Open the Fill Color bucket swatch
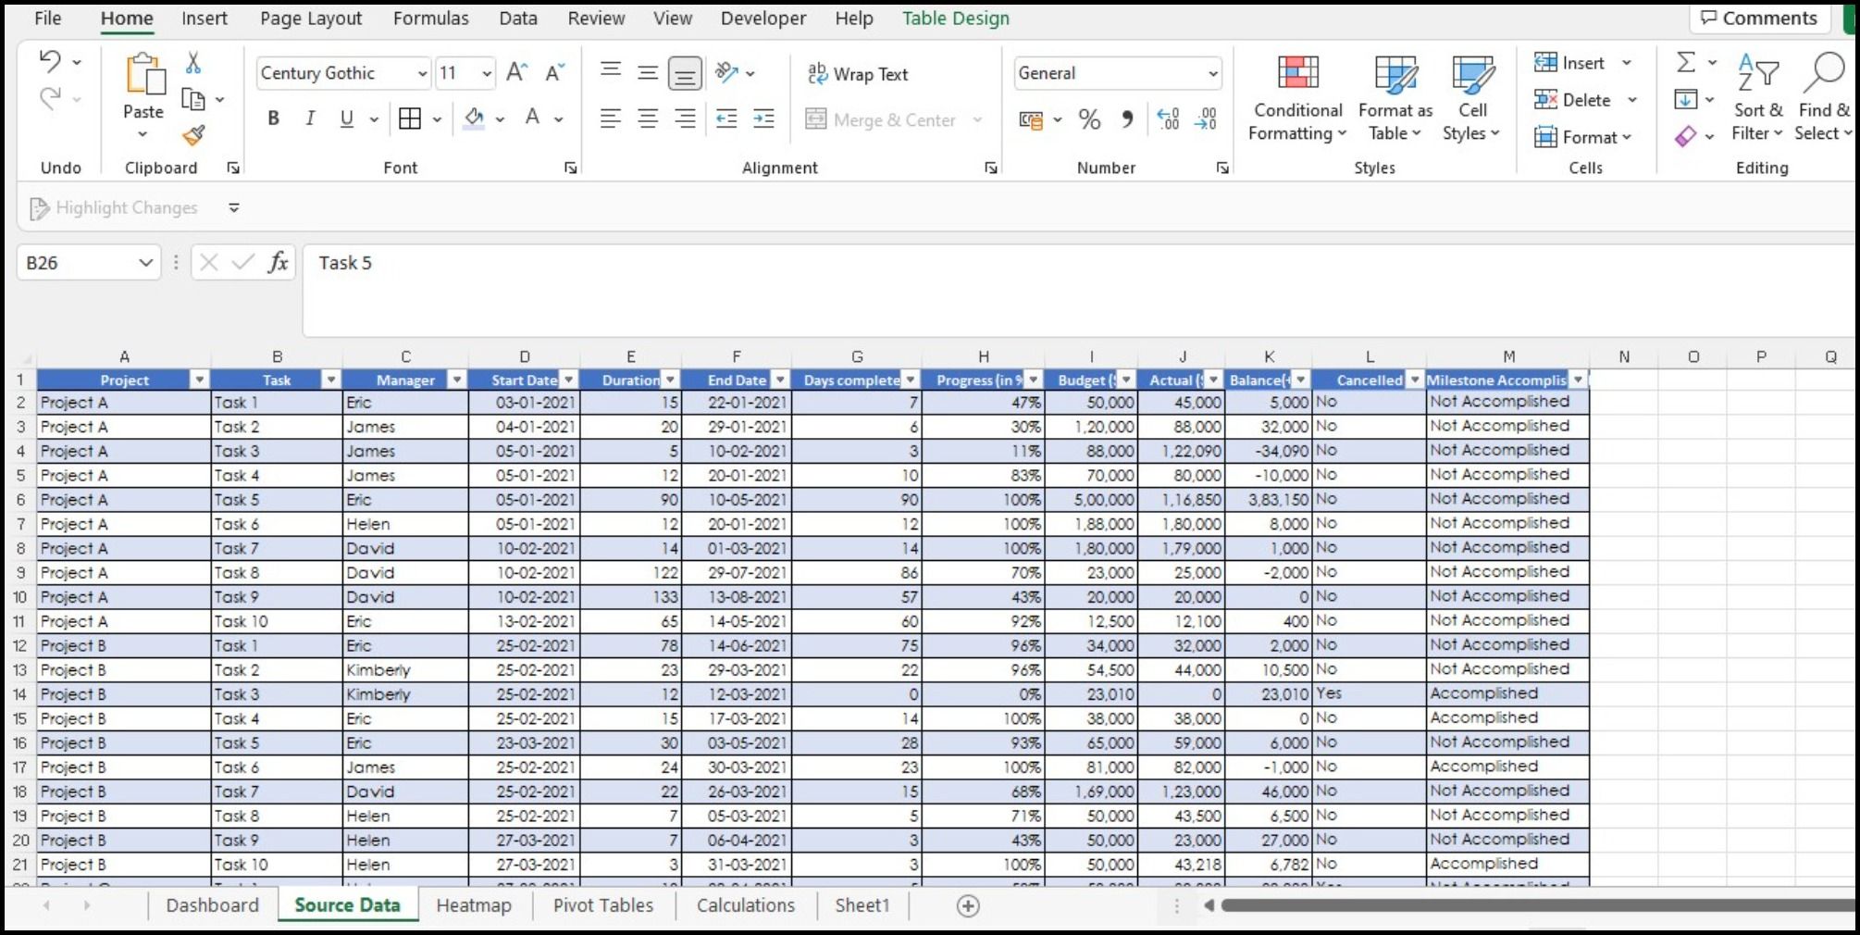 pos(474,118)
